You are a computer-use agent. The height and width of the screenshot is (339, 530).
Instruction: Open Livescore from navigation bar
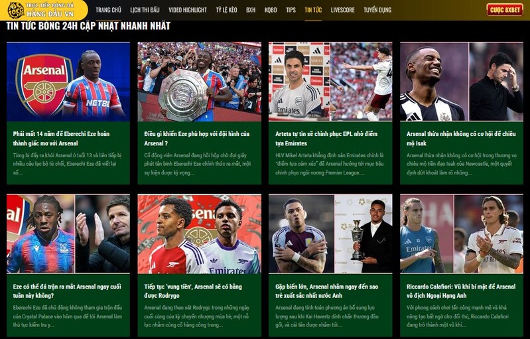pyautogui.click(x=342, y=10)
